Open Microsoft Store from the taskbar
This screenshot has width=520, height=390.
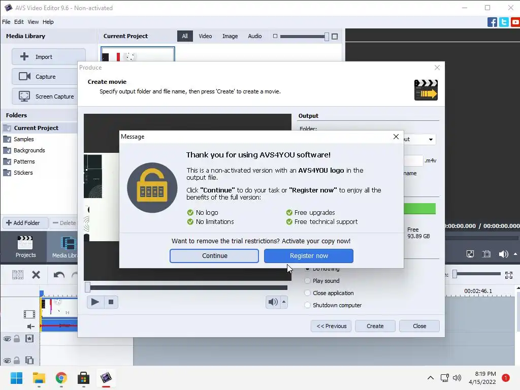tap(84, 378)
